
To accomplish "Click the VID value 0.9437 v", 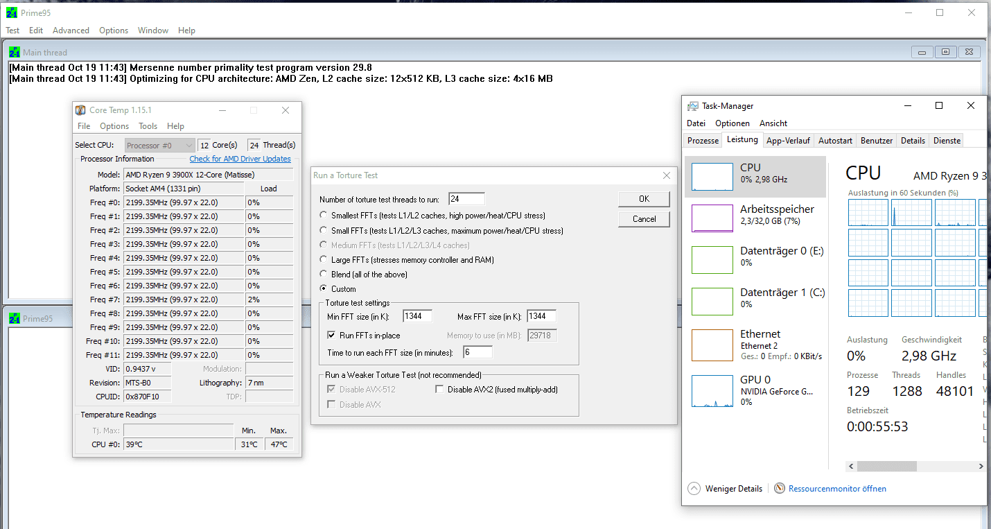I will tap(147, 369).
